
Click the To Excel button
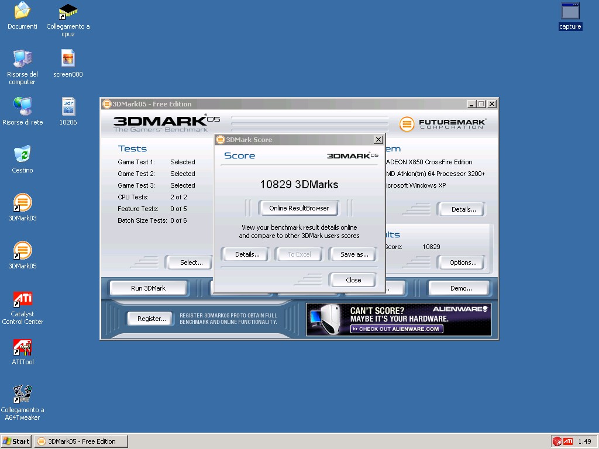click(x=299, y=254)
